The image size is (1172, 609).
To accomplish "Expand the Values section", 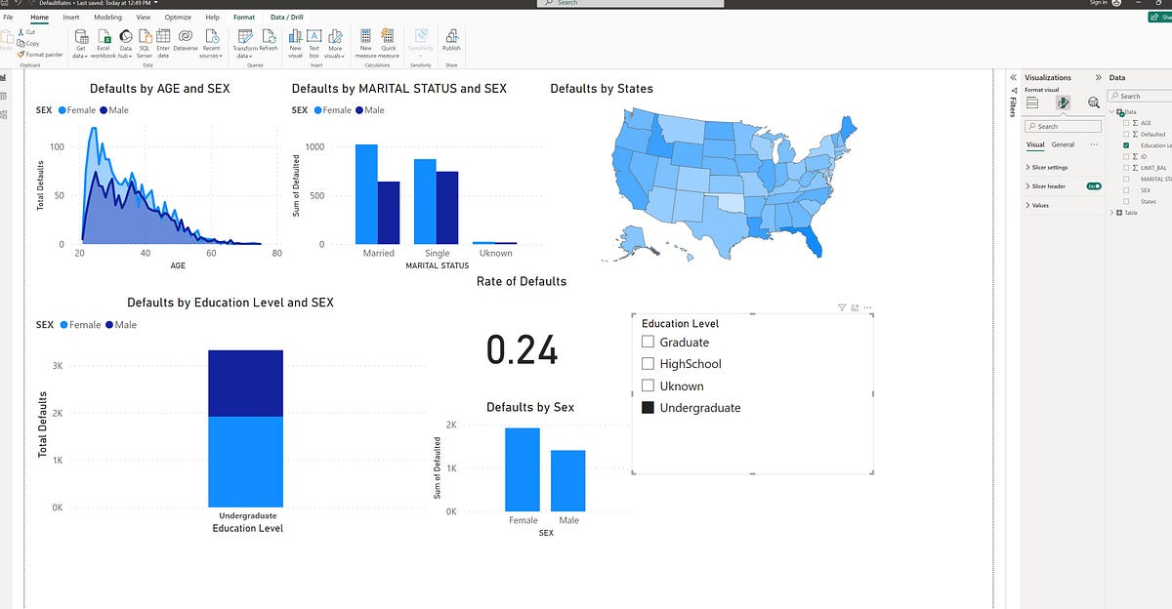I will tap(1040, 205).
